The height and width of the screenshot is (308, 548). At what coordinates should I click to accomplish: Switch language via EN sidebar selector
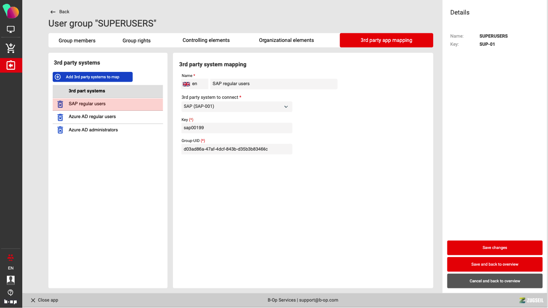point(11,268)
